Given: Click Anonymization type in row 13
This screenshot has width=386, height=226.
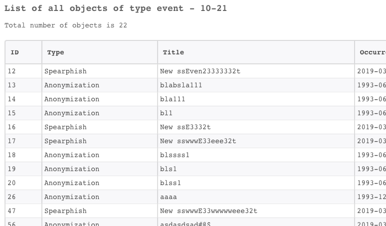Looking at the screenshot, I should point(72,85).
